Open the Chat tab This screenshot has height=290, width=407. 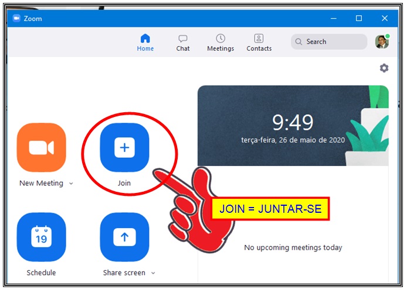(x=183, y=42)
